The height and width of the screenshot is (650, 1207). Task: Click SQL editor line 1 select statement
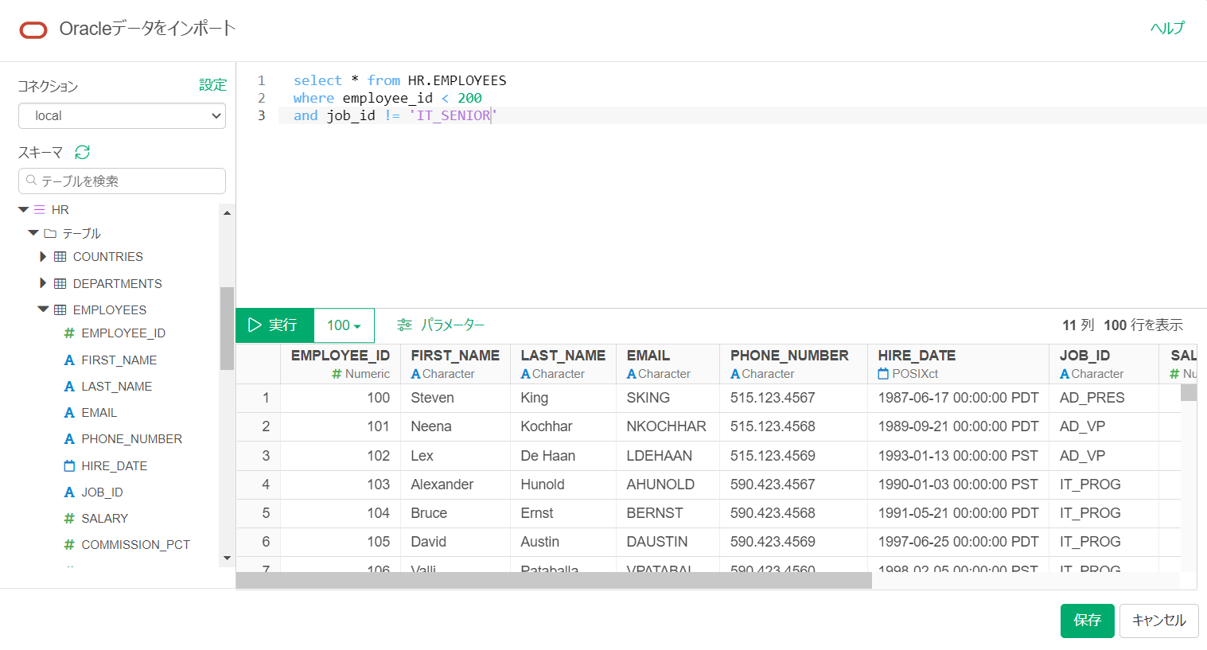tap(399, 80)
